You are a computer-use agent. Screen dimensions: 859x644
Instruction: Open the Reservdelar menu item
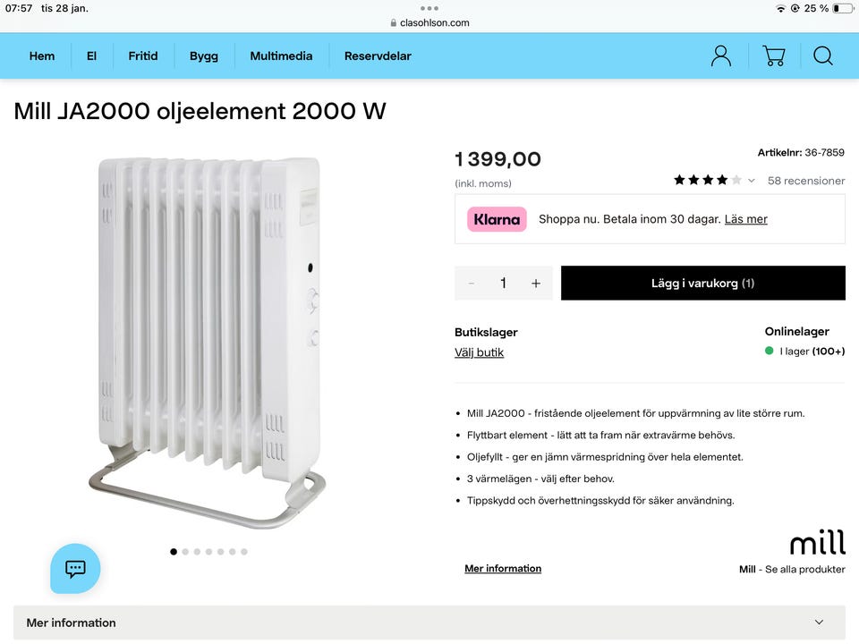378,55
